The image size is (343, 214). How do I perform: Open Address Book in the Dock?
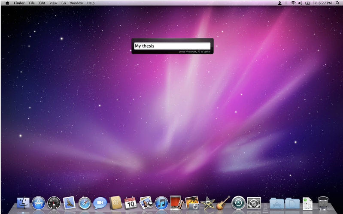[115, 203]
